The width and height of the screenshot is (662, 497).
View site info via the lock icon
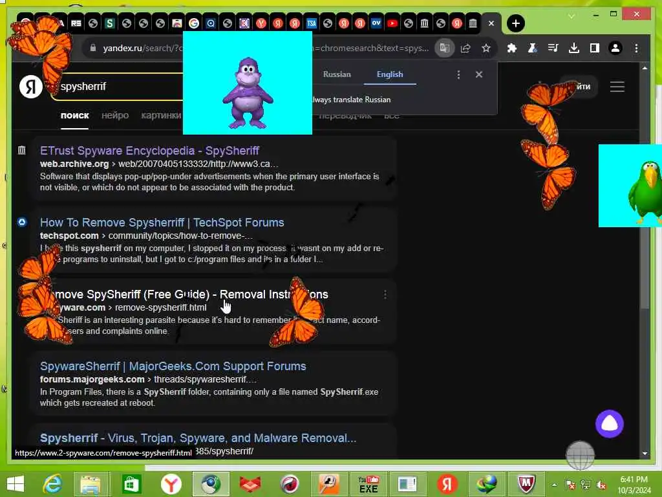93,48
